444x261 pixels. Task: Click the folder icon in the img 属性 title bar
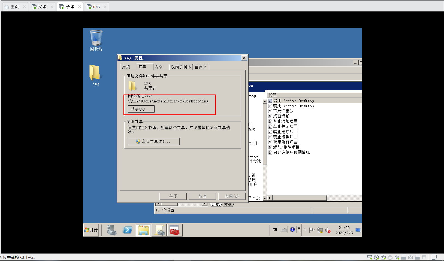120,58
